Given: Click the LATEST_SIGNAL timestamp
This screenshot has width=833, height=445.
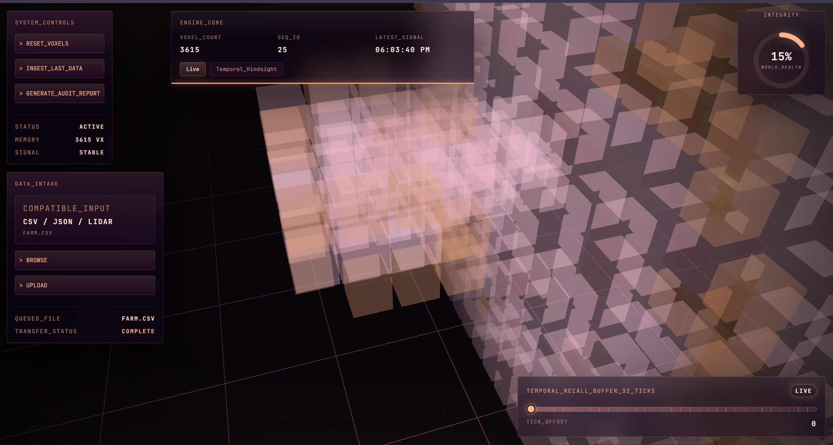Looking at the screenshot, I should pyautogui.click(x=402, y=50).
